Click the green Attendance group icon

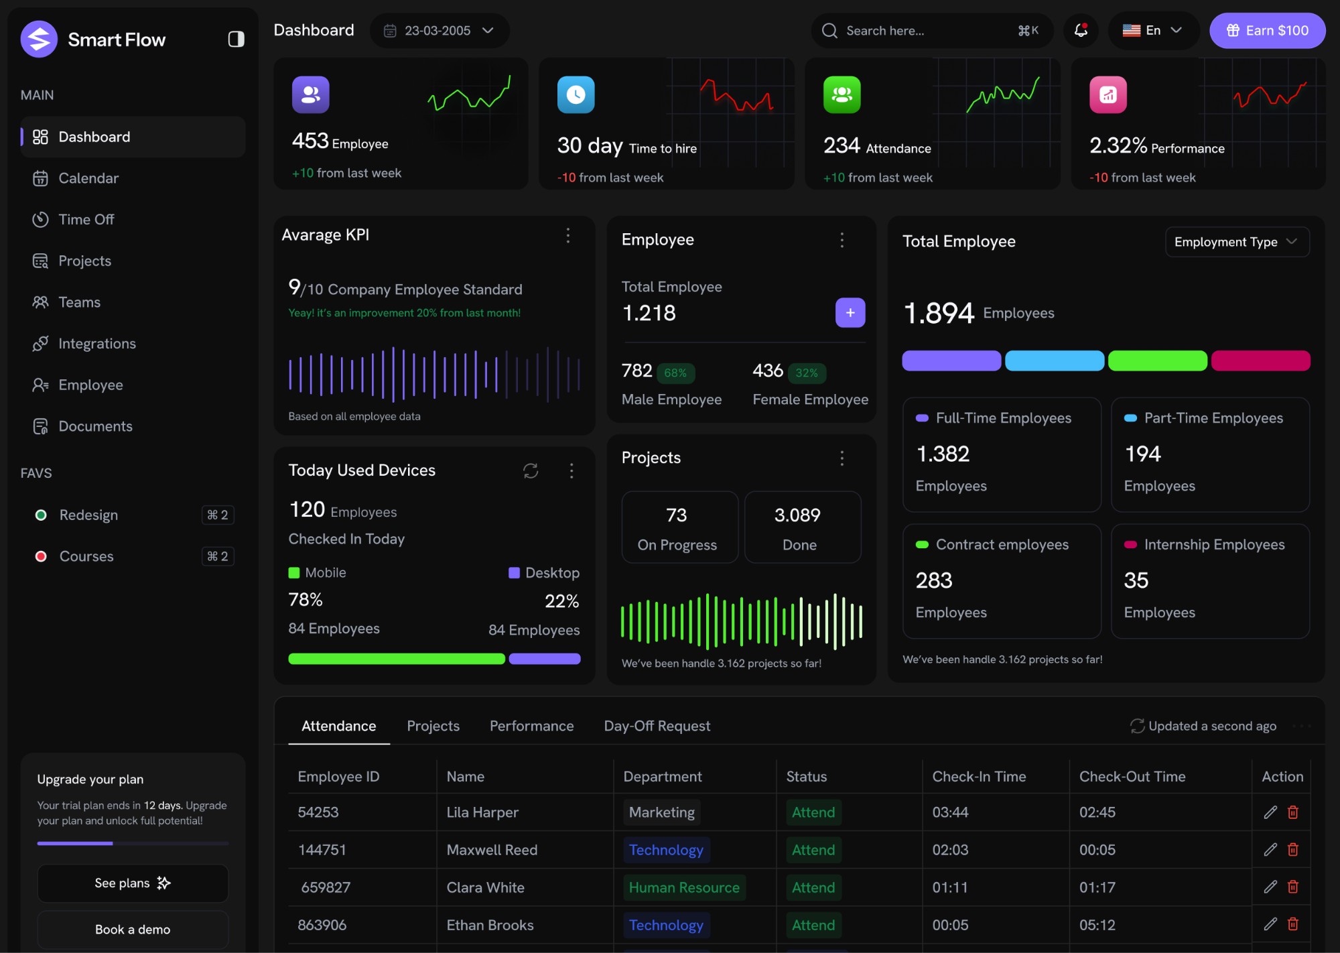(x=842, y=94)
